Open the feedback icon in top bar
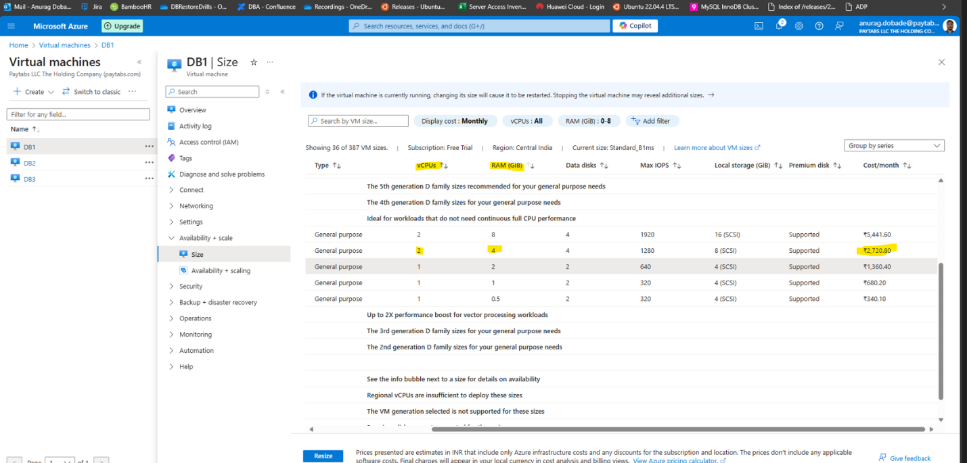967x463 pixels. coord(839,26)
